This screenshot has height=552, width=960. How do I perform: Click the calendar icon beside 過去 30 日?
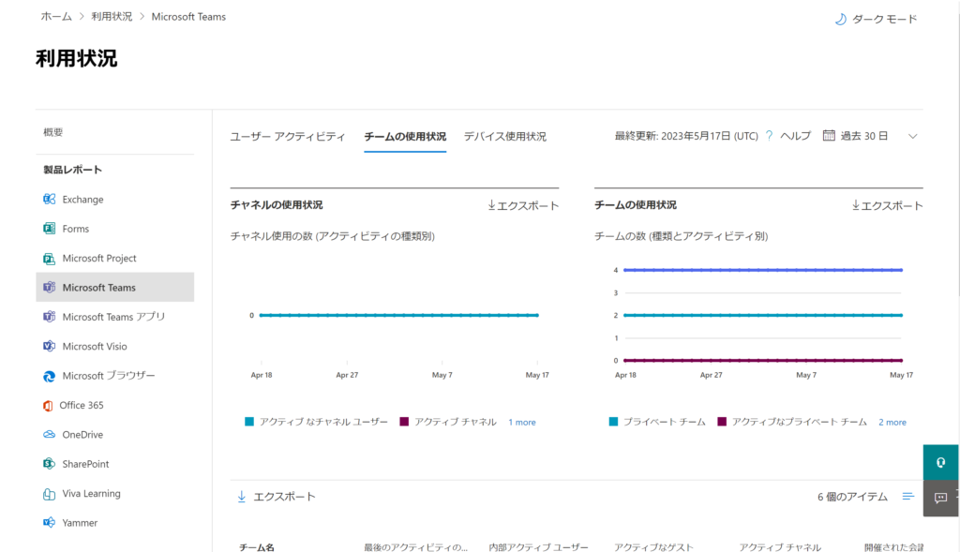[829, 135]
